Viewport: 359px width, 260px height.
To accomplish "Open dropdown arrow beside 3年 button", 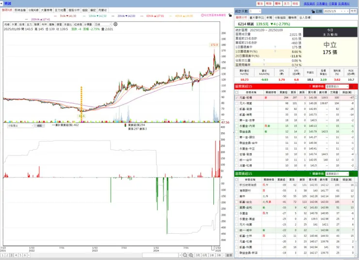I will pyautogui.click(x=224, y=255).
